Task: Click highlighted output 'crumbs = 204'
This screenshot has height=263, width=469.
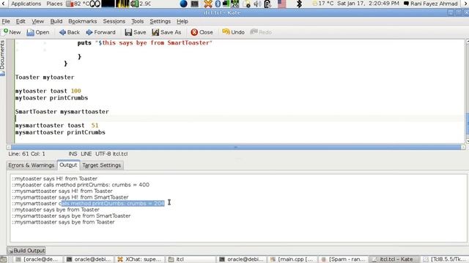Action: (113, 203)
